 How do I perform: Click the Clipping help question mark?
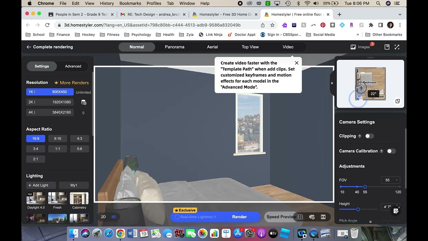tap(360, 136)
